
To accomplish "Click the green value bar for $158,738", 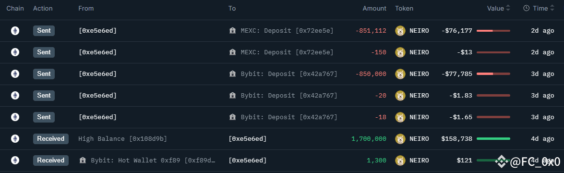I will click(493, 139).
